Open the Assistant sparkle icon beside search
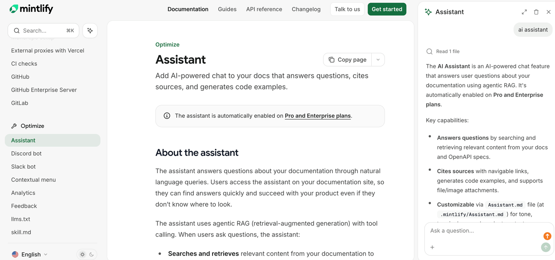This screenshot has height=260, width=555. click(x=90, y=30)
